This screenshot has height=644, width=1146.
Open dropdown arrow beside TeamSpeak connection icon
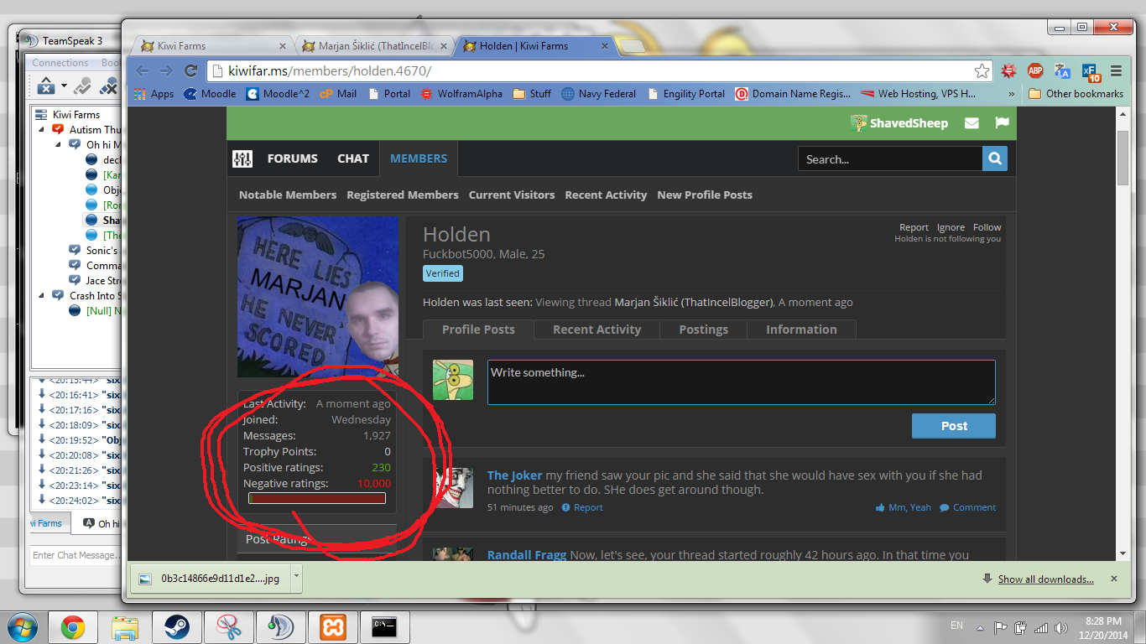coord(63,86)
